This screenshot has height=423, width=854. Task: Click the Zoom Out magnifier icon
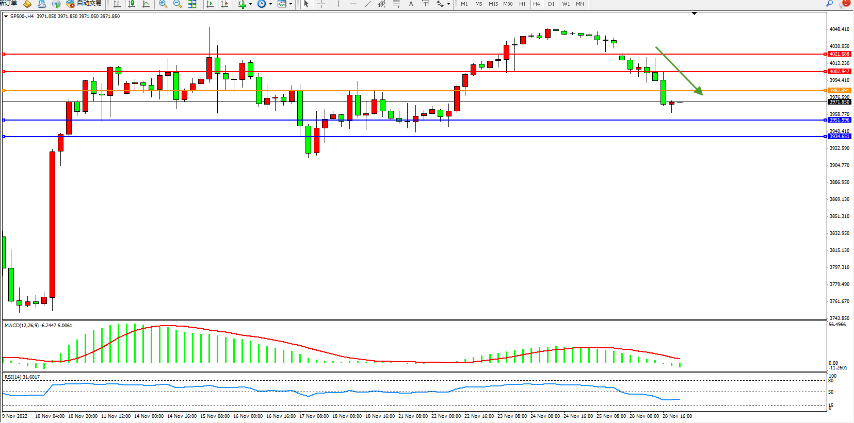(x=178, y=4)
